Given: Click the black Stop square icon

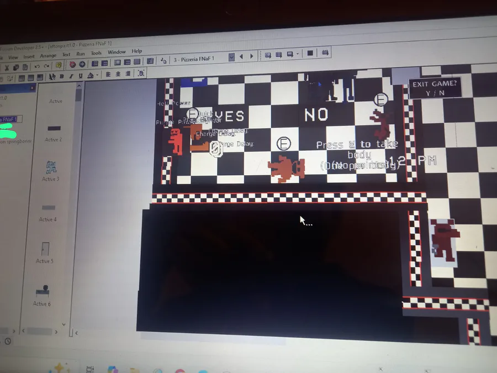Looking at the screenshot, I should click(x=310, y=53).
